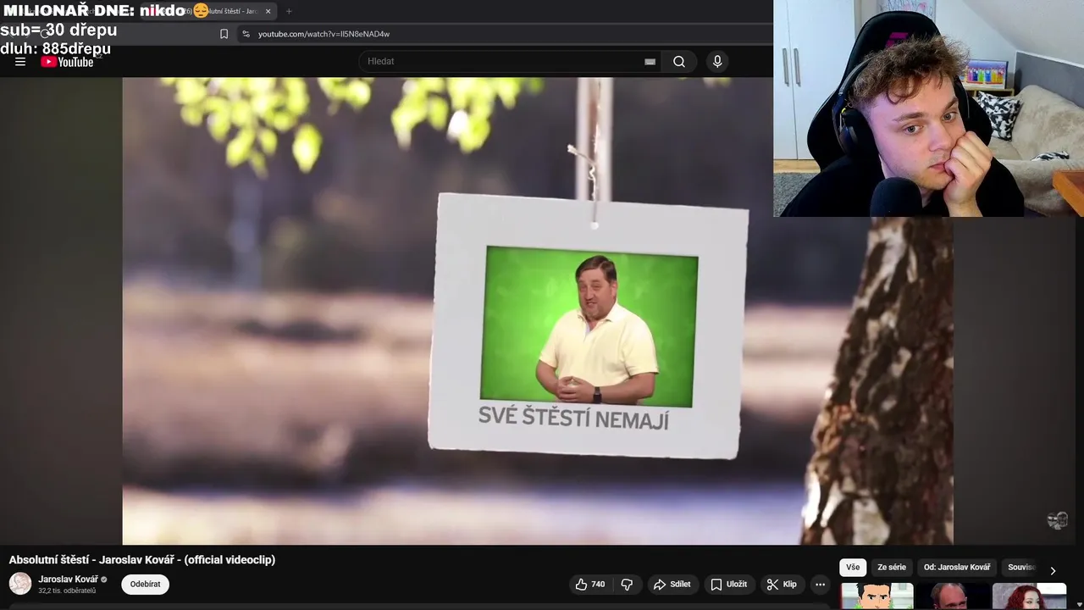Screen dimensions: 1084x610
Task: Open Jaroslav Kovář channel avatar
Action: [x=20, y=584]
